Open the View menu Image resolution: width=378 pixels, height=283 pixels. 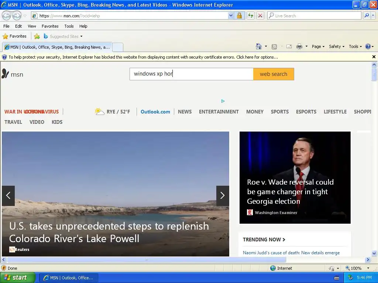[x=32, y=26]
